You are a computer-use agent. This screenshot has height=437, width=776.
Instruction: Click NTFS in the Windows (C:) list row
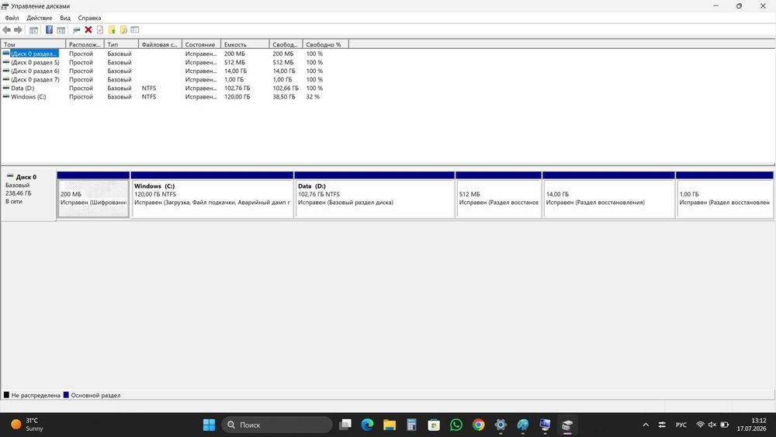coord(148,96)
